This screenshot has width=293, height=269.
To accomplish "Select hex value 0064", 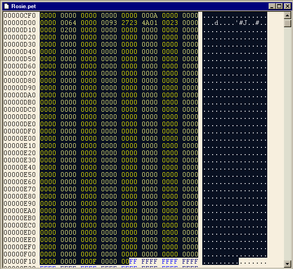I will [x=68, y=23].
